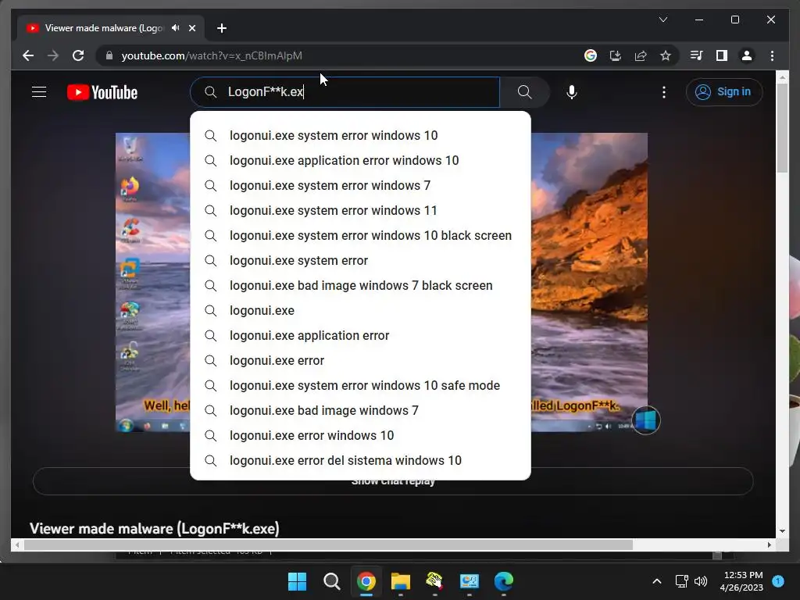Open the notification badge in tray
The width and height of the screenshot is (800, 600).
click(778, 581)
